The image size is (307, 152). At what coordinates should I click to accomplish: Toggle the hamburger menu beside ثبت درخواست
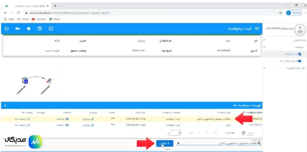tap(257, 29)
